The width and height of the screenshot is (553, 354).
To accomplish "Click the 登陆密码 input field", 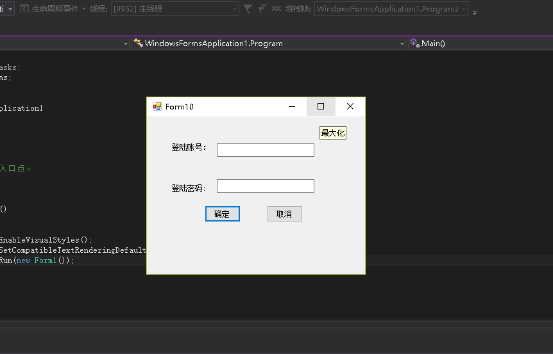I will click(265, 186).
